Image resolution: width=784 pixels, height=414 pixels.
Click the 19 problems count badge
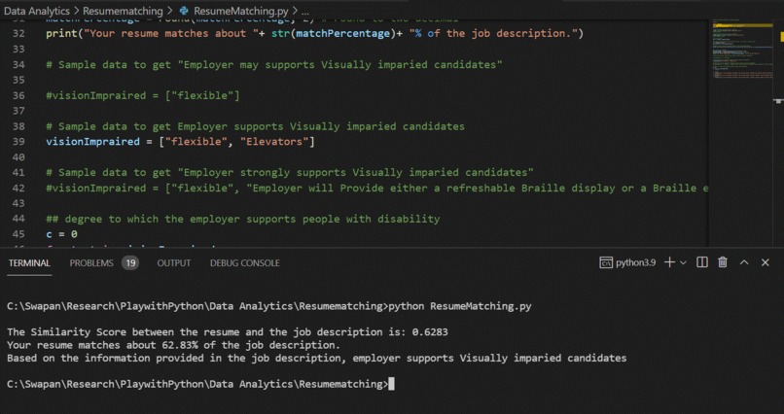tap(130, 263)
